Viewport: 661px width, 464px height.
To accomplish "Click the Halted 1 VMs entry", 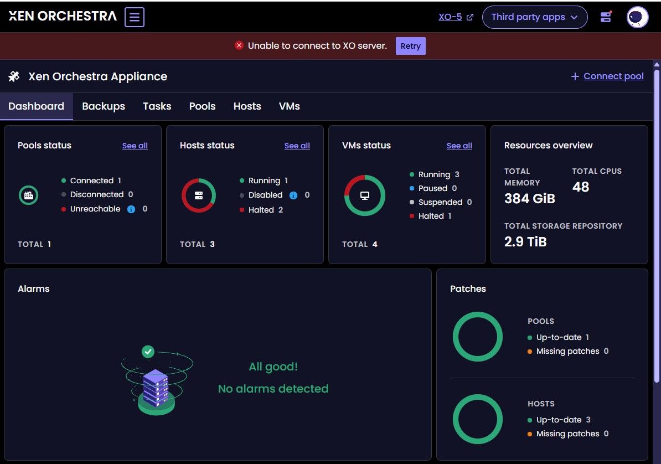I will tap(431, 216).
